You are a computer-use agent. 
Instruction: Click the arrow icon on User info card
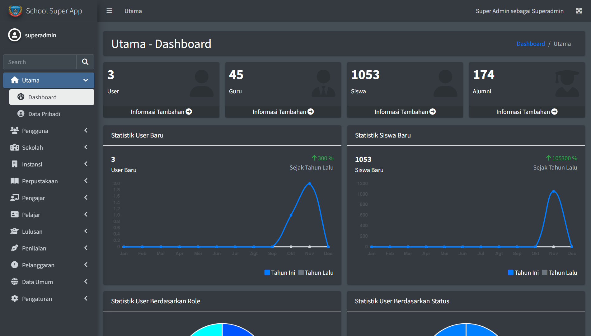(x=189, y=112)
